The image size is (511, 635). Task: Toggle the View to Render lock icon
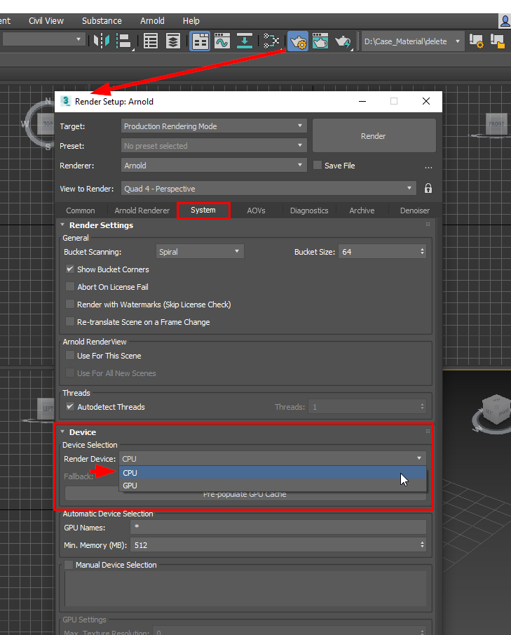(428, 188)
